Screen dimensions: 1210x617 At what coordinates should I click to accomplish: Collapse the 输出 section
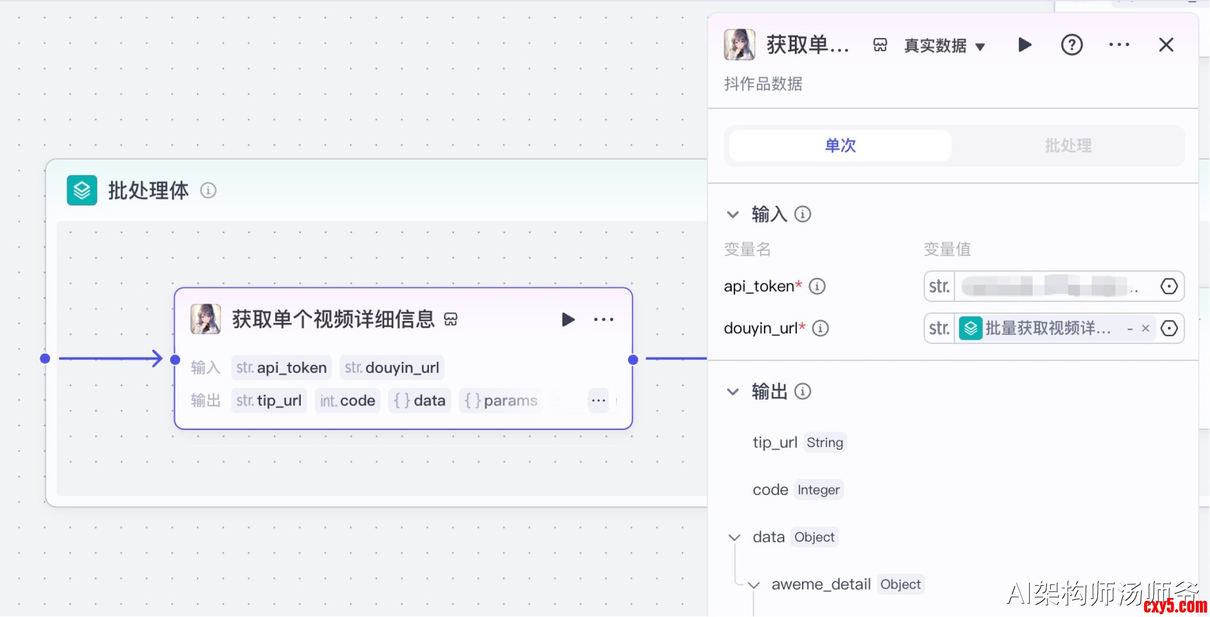(733, 391)
